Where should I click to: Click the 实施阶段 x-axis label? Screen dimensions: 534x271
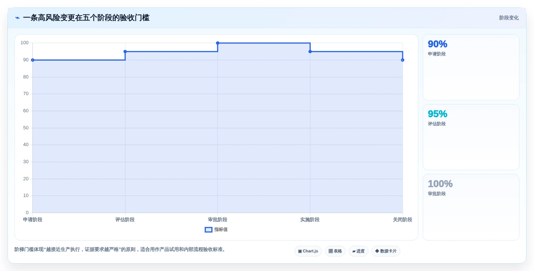[310, 220]
